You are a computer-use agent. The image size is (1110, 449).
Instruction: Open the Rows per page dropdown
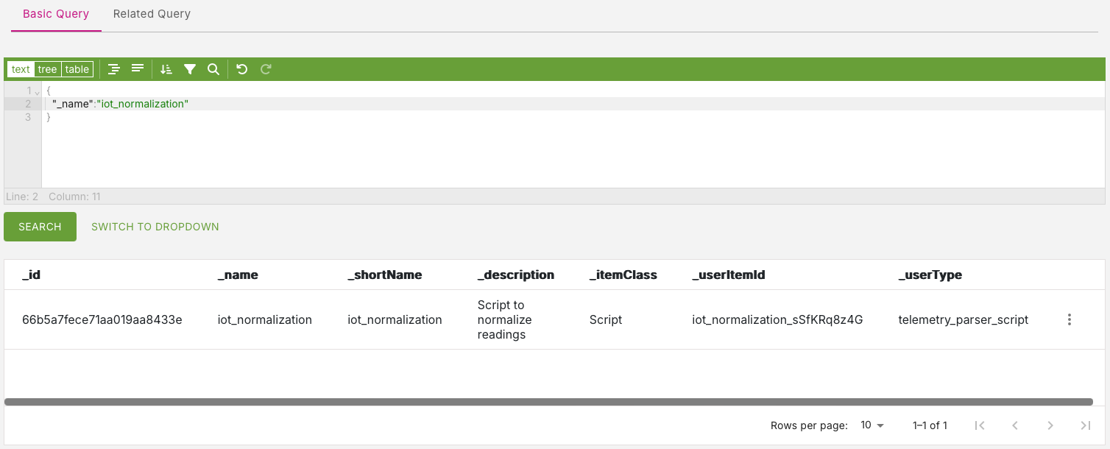tap(872, 425)
